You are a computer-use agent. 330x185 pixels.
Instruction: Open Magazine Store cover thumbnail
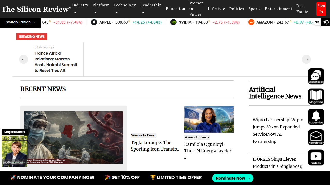point(14,151)
